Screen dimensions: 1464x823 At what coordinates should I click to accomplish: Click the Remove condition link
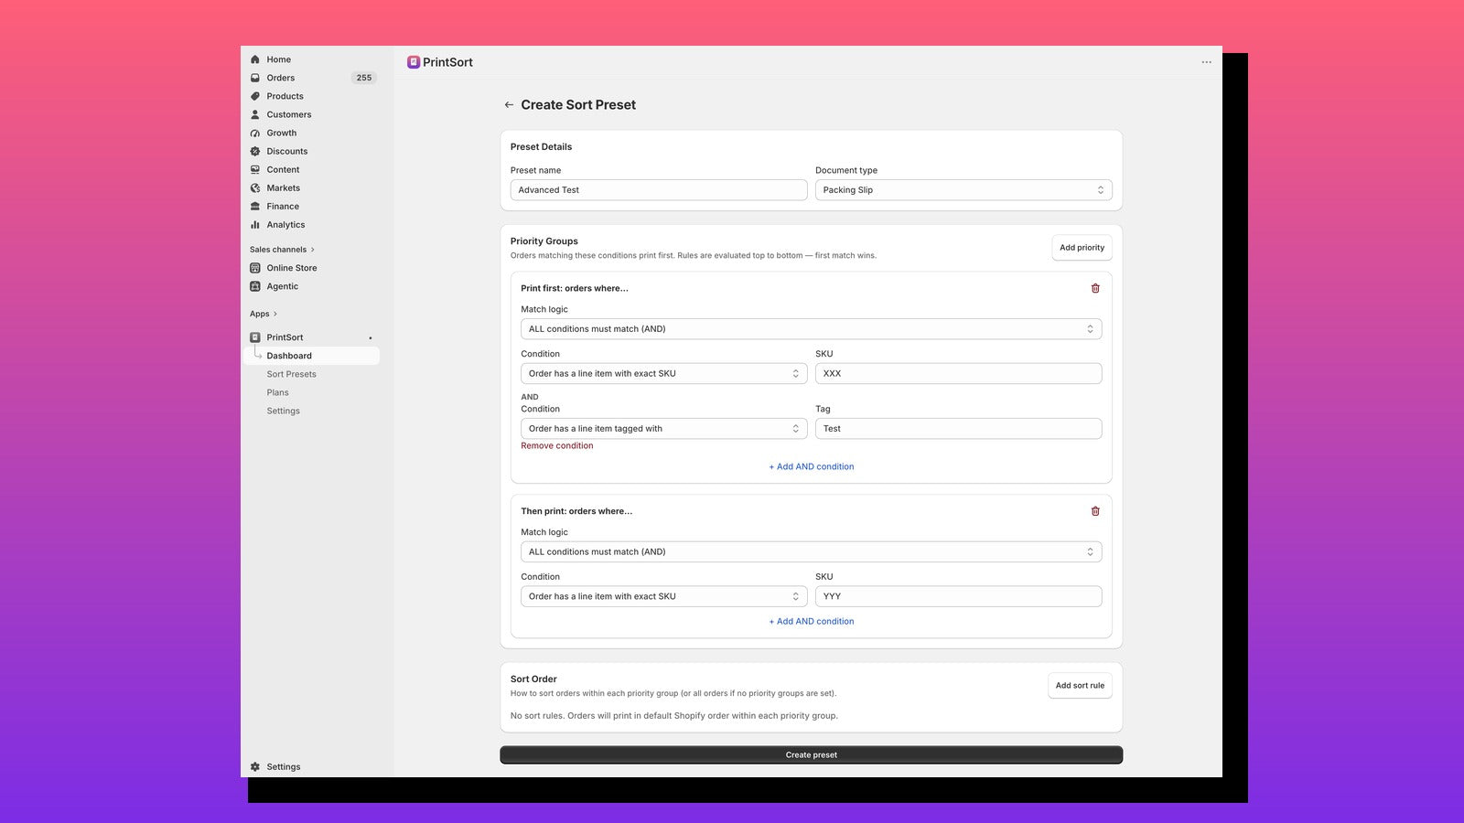(557, 446)
